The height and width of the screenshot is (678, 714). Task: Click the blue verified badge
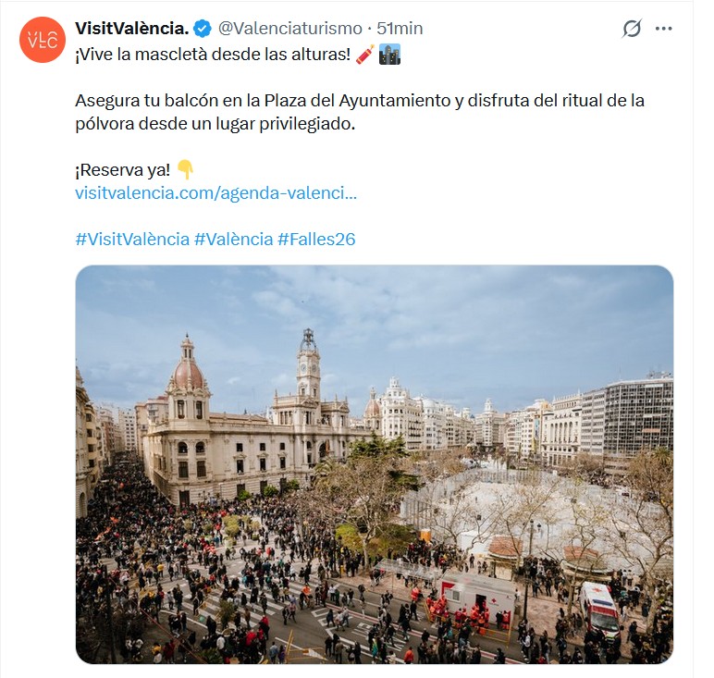[x=203, y=29]
